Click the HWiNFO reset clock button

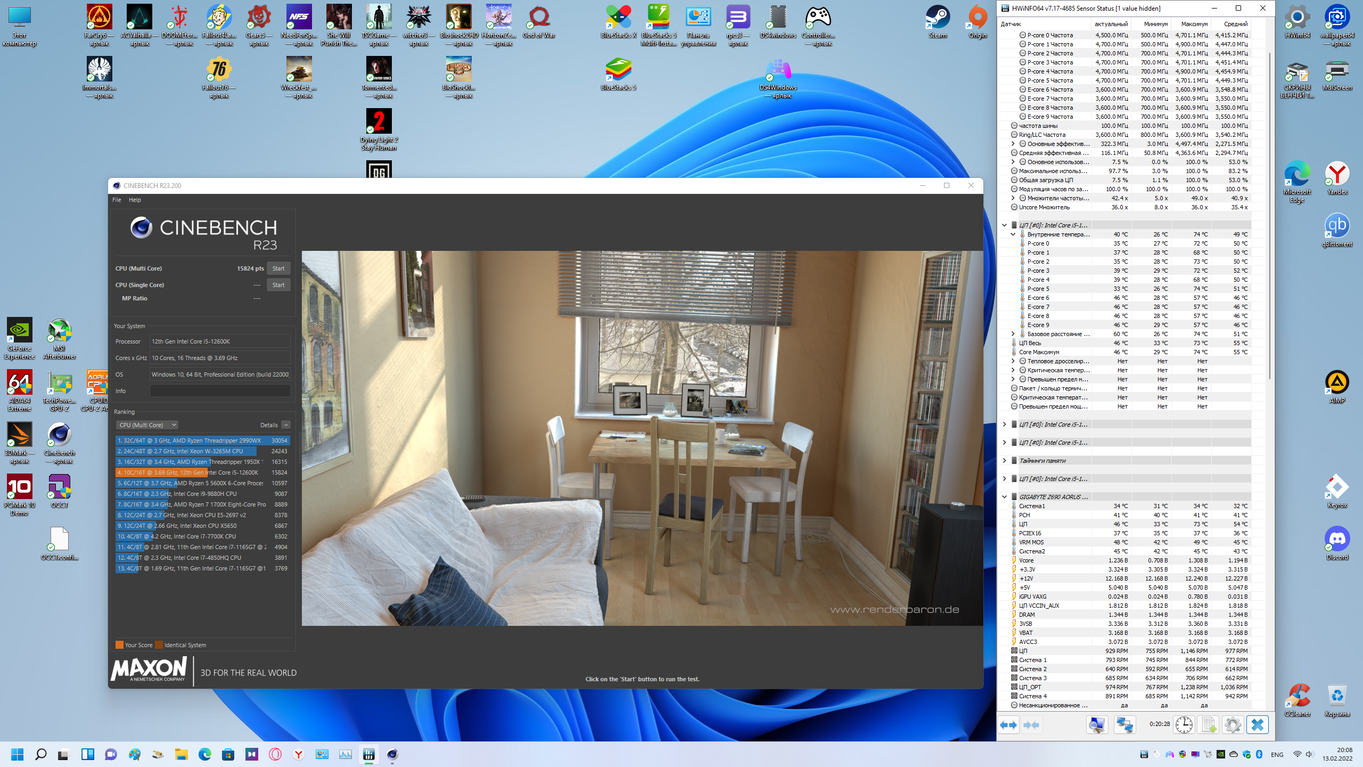1184,725
